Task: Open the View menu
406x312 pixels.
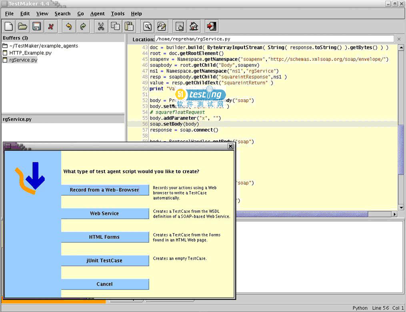Action: (x=42, y=14)
